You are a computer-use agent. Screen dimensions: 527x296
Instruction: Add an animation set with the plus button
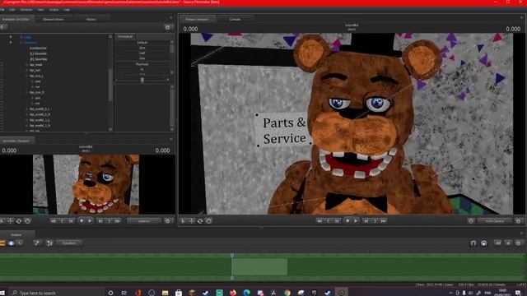[3, 27]
